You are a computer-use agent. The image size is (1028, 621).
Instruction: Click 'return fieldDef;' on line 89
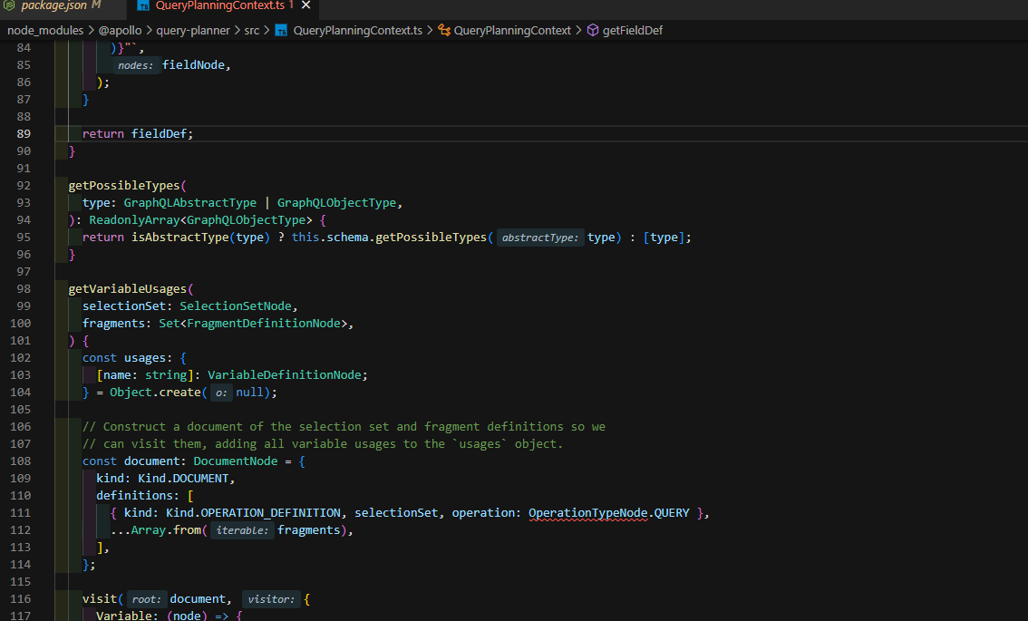tap(138, 134)
